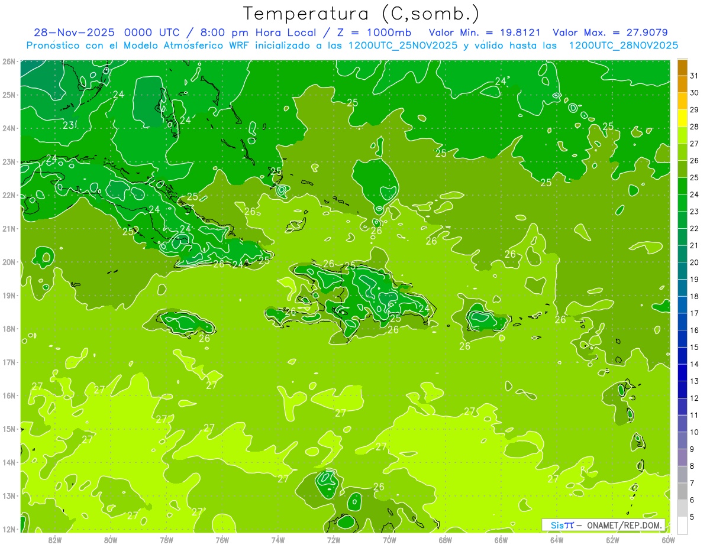Click the "66W" longitude axis label
Viewport: 710px width, 548px height.
(x=501, y=540)
